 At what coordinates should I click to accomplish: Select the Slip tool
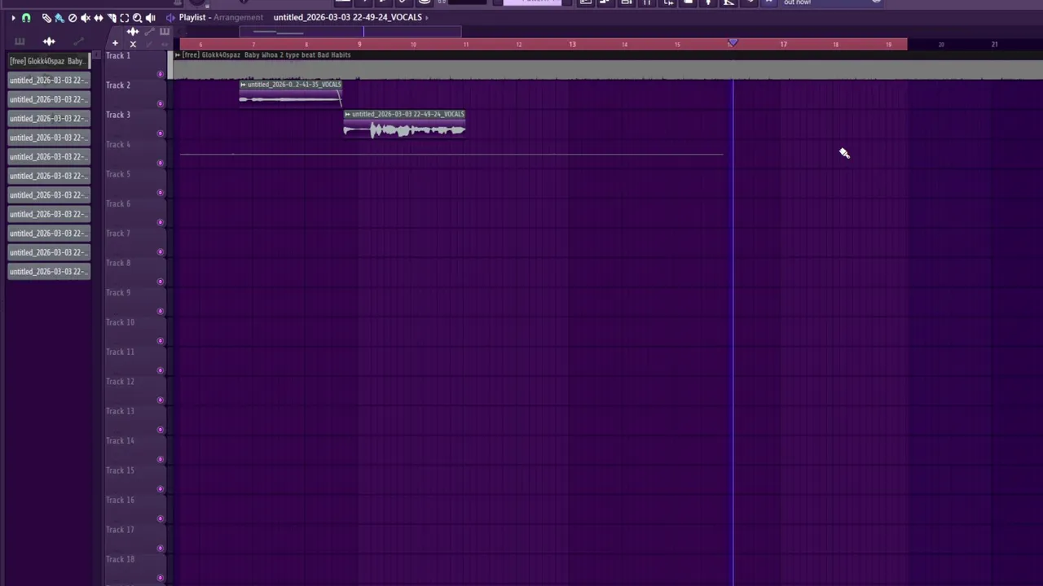point(99,18)
